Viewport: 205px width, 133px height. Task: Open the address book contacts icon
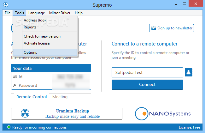click(189, 72)
